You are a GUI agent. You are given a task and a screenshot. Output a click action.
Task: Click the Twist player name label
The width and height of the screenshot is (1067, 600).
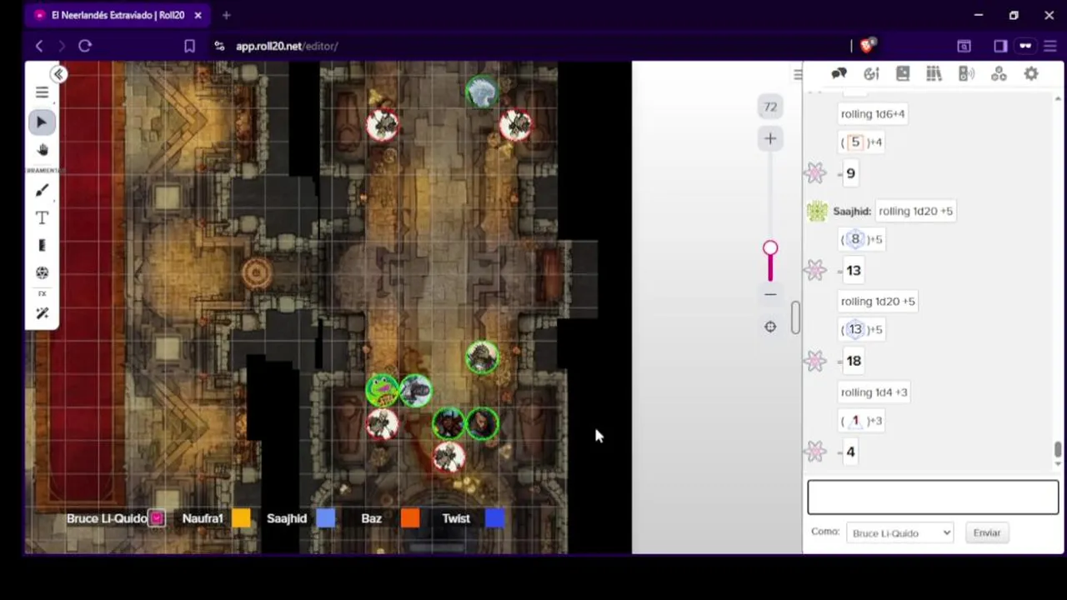tap(456, 518)
